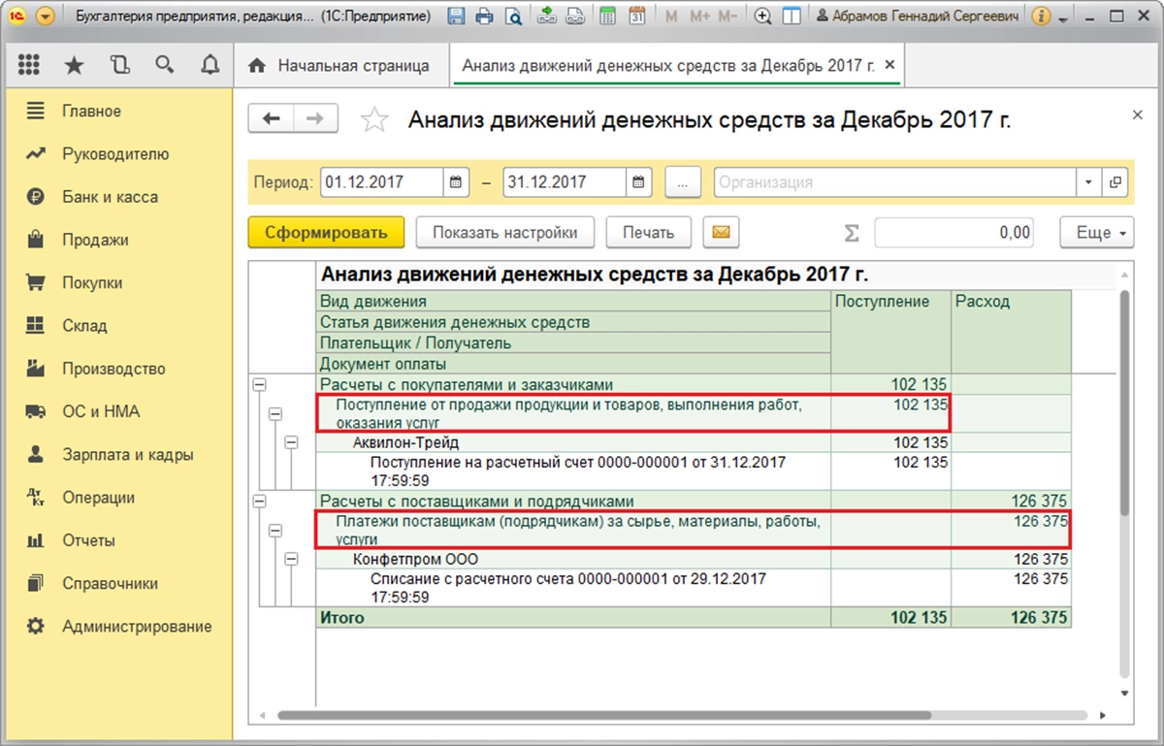Open the Банк и касса section

tap(116, 197)
